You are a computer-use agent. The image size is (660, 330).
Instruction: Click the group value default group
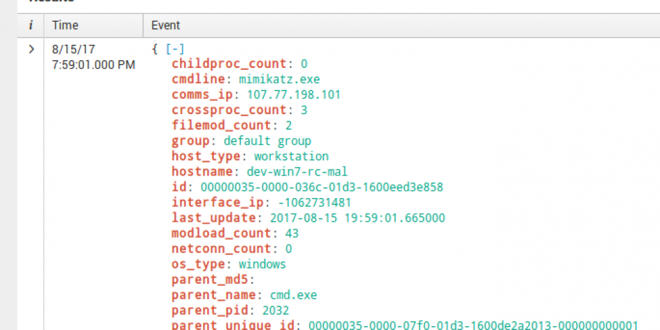(267, 141)
